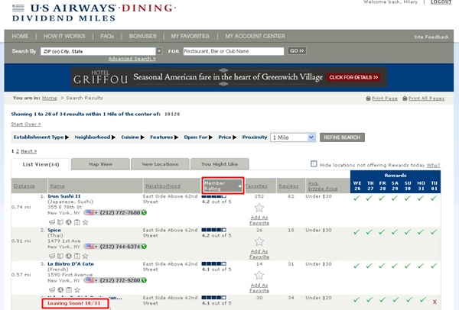The width and height of the screenshot is (459, 310).
Task: Click the small star icon under Le Bistro D'A Cote address
Action: [x=77, y=290]
